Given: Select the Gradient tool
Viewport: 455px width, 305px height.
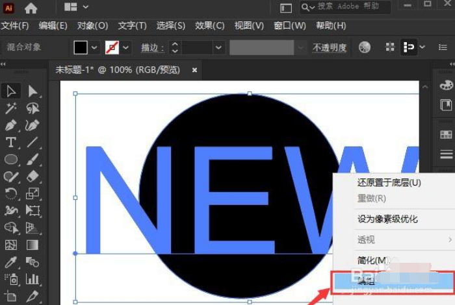Looking at the screenshot, I should tap(32, 245).
